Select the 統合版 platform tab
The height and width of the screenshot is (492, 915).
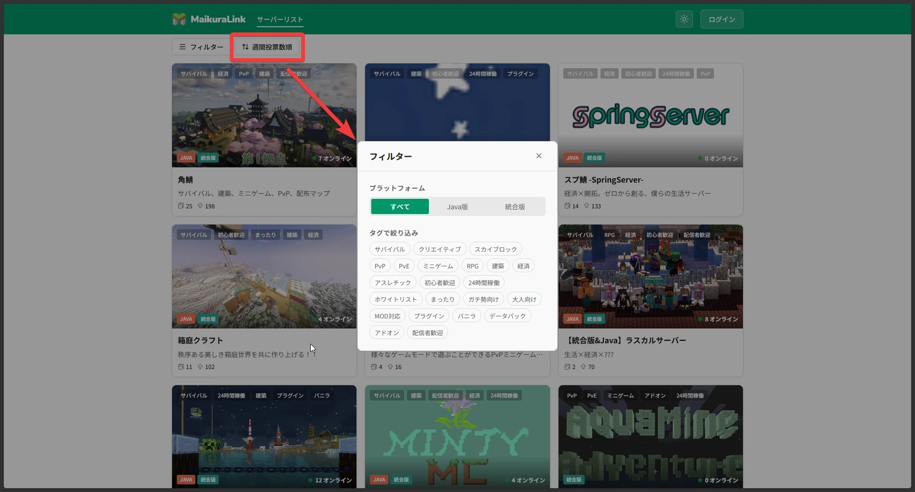click(515, 206)
